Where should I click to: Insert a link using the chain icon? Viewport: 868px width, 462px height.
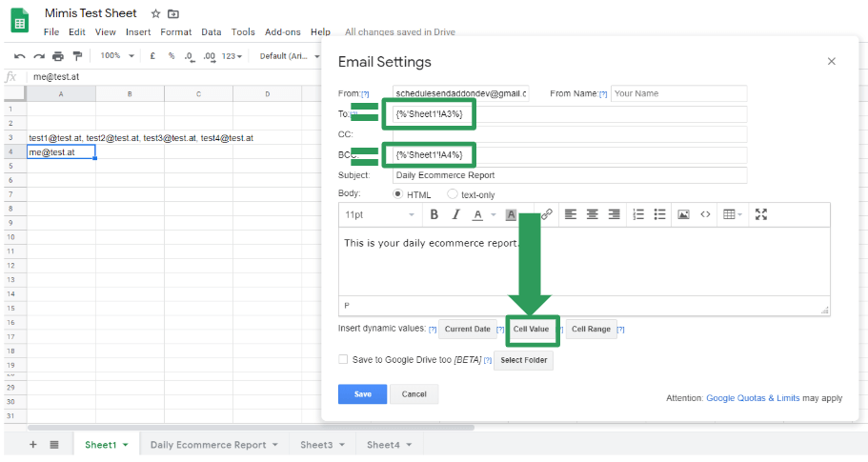point(547,214)
